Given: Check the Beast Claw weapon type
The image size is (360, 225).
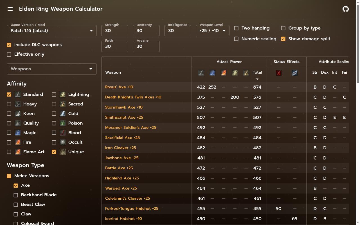Looking at the screenshot, I should (x=16, y=204).
